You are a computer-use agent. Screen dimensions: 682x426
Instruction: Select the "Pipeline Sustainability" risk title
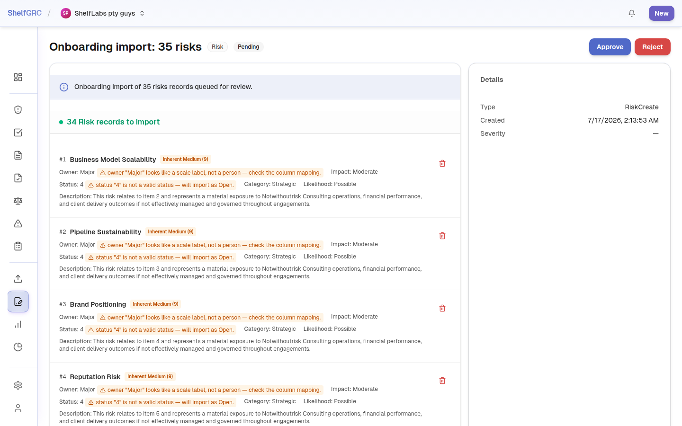coord(106,232)
